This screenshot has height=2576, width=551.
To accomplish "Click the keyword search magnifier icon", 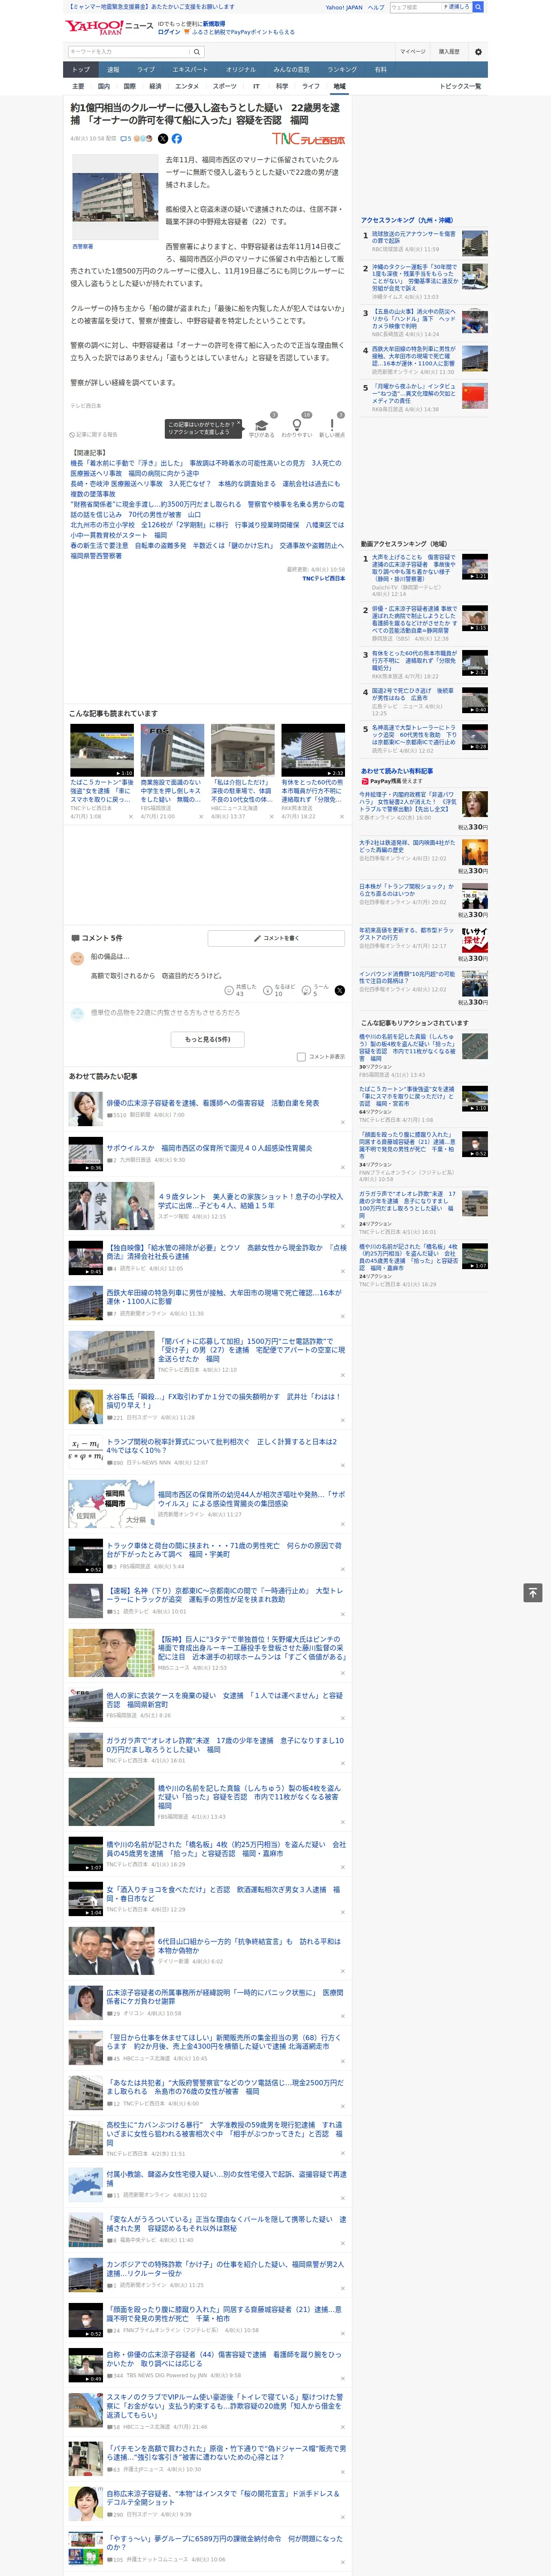I will coord(197,52).
